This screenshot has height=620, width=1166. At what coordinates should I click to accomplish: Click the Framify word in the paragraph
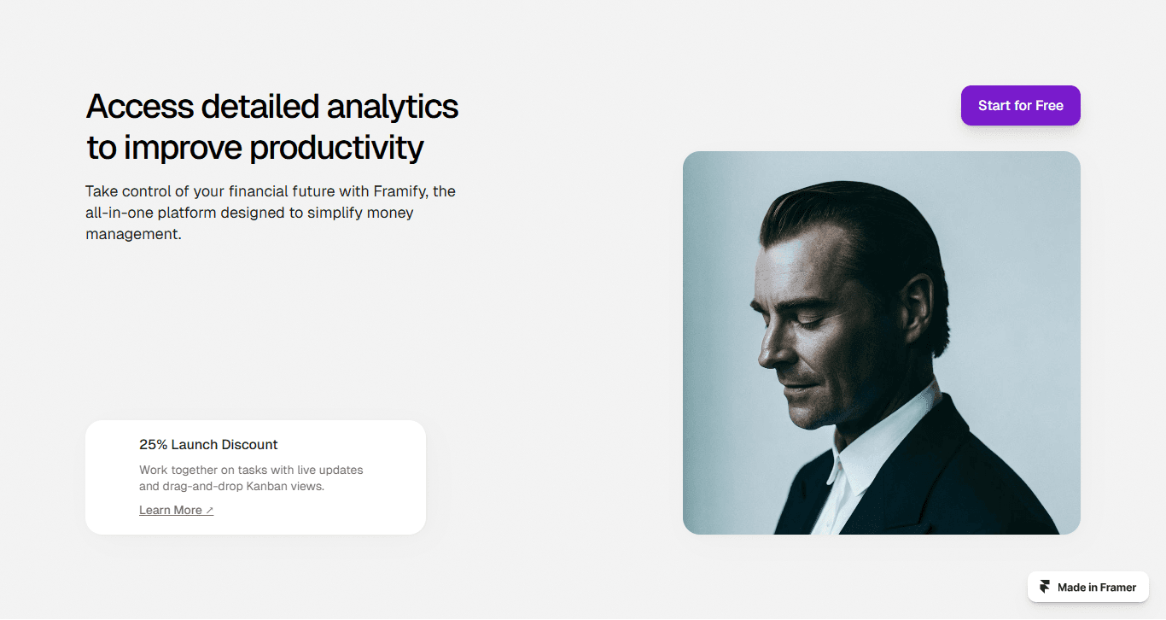[400, 190]
